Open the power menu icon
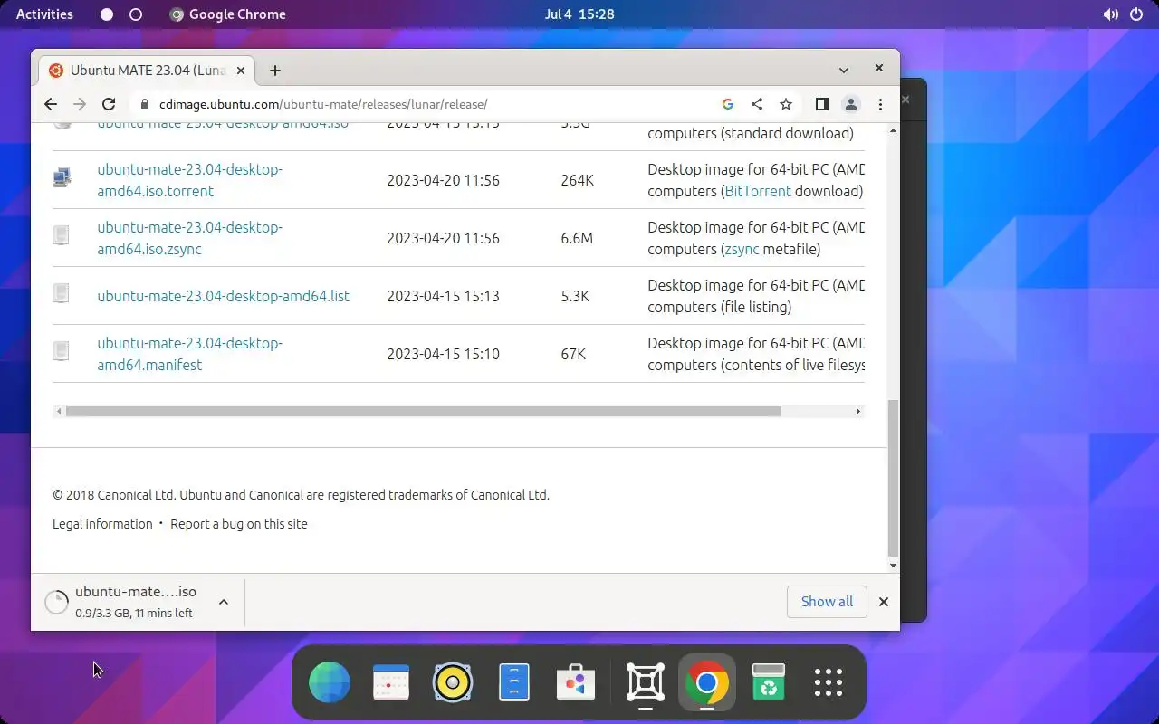 (1136, 14)
